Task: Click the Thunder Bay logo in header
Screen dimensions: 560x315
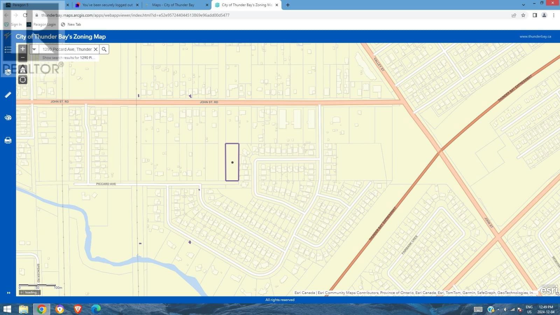Action: pyautogui.click(x=8, y=36)
